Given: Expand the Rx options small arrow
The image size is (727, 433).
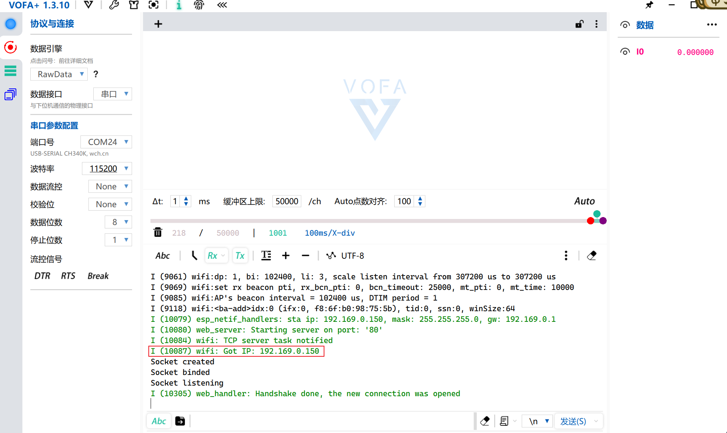Looking at the screenshot, I should pos(223,256).
